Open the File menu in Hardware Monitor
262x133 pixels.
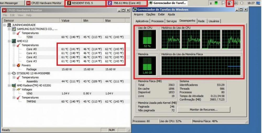point(5,15)
